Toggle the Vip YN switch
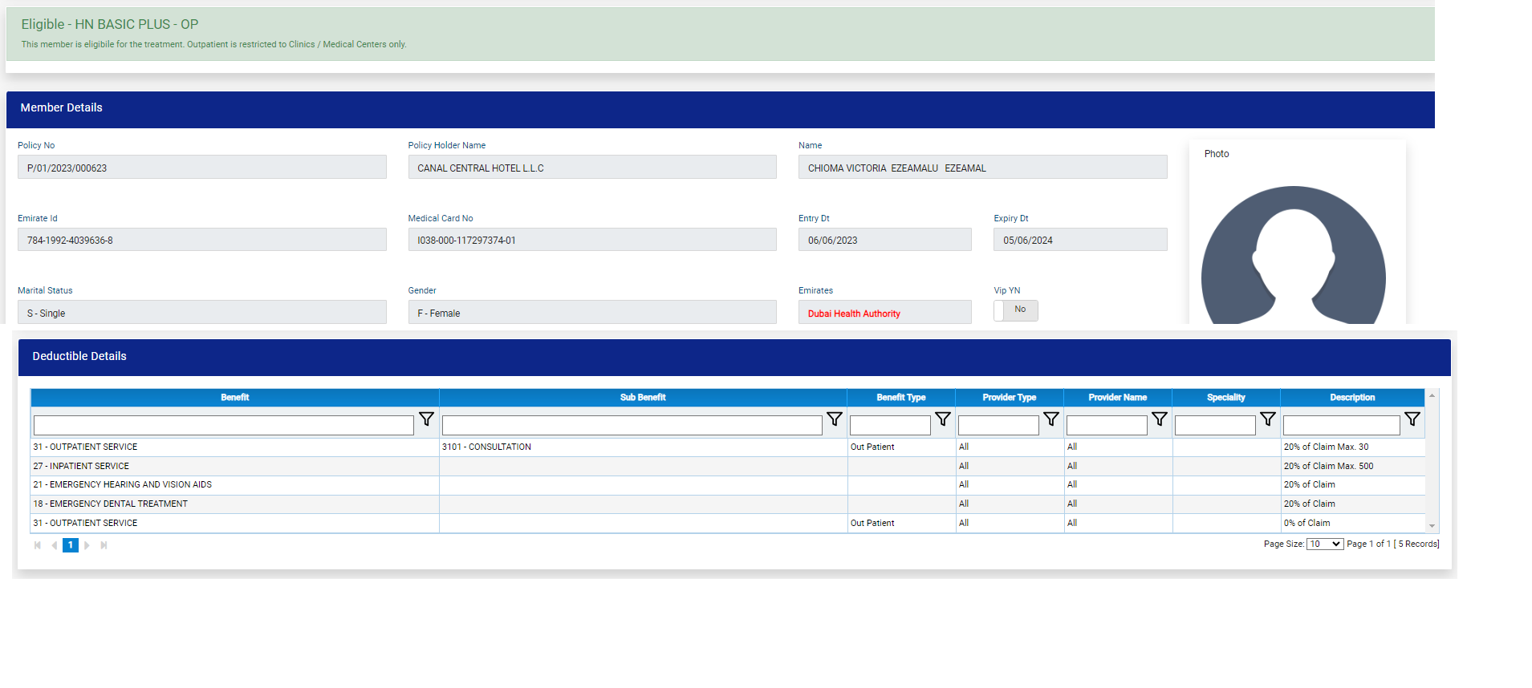The image size is (1532, 688). click(x=1015, y=310)
